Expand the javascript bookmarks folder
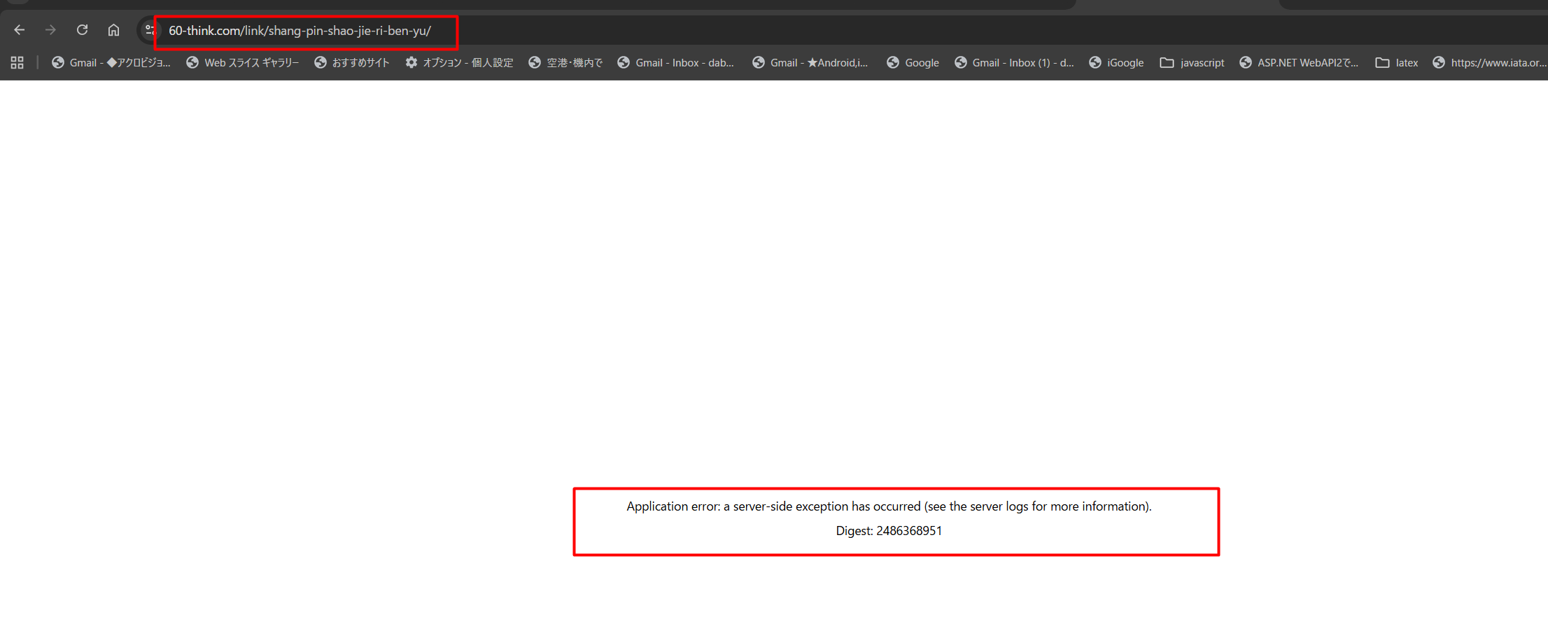The height and width of the screenshot is (640, 1548). pos(1192,63)
